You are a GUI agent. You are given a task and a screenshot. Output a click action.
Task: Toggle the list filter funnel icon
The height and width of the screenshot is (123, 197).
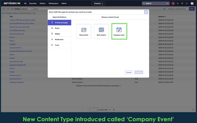[x=8, y=9]
